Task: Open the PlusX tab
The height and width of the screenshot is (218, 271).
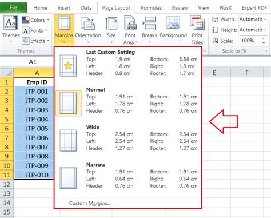Action: pos(225,8)
